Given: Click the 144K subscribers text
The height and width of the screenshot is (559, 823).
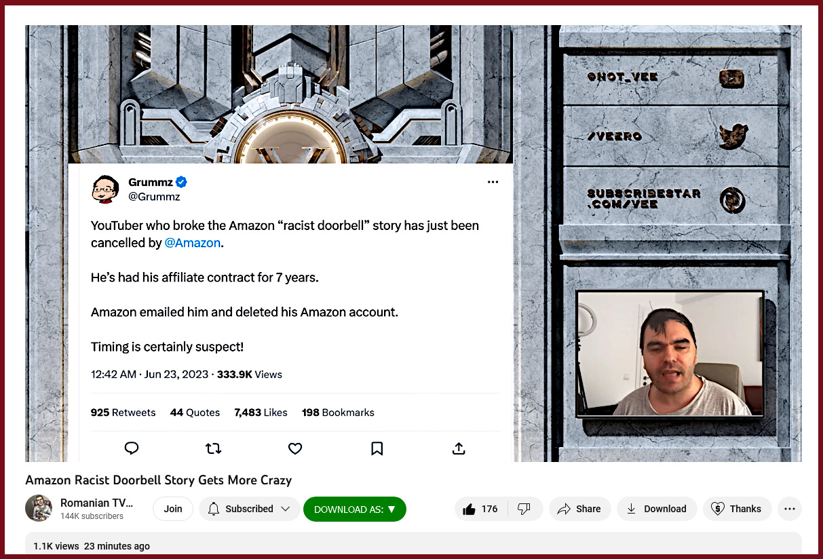Looking at the screenshot, I should click(x=92, y=516).
